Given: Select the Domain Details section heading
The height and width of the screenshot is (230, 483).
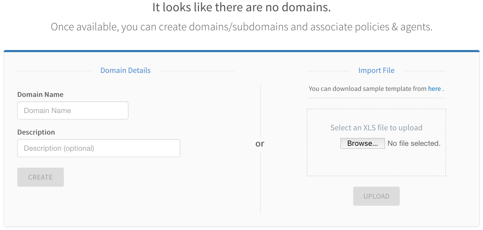Looking at the screenshot, I should click(125, 70).
